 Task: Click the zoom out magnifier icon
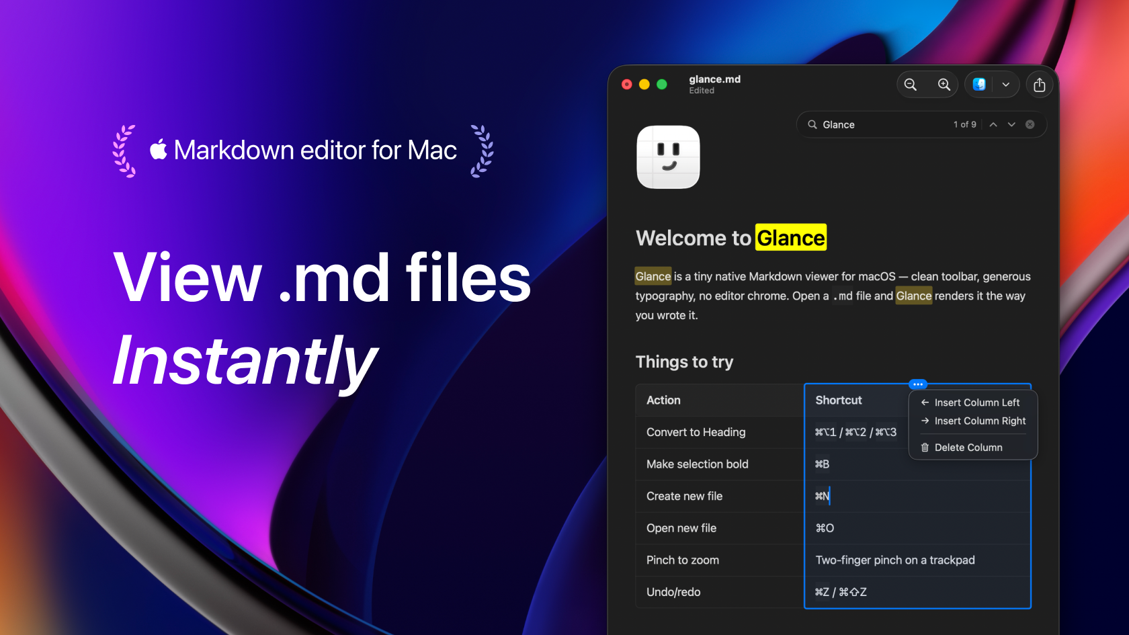(911, 85)
